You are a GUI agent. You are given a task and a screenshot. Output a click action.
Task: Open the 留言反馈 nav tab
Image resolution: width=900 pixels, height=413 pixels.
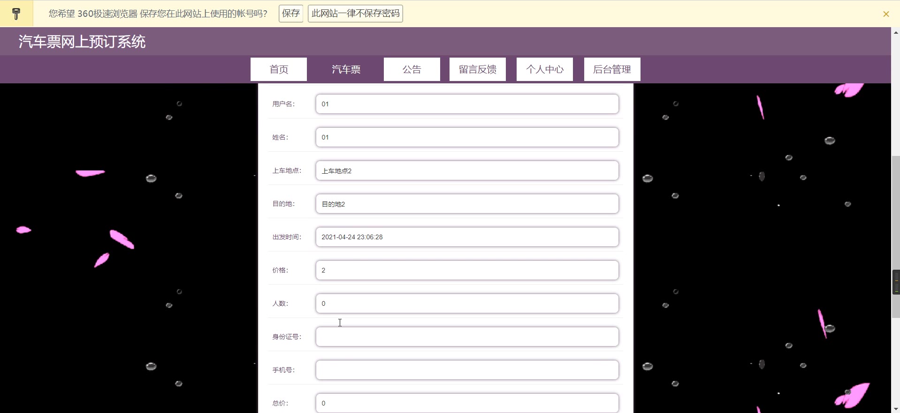pos(478,69)
